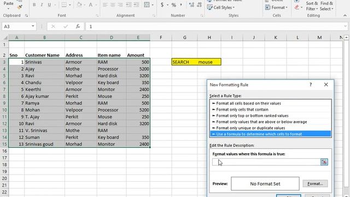The height and width of the screenshot is (197, 350).
Task: Open the Paste dropdown arrow
Action: [x=8, y=9]
